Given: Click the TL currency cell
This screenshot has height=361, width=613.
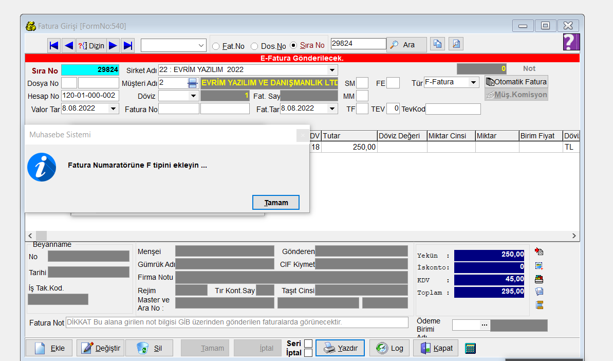Looking at the screenshot, I should [571, 147].
